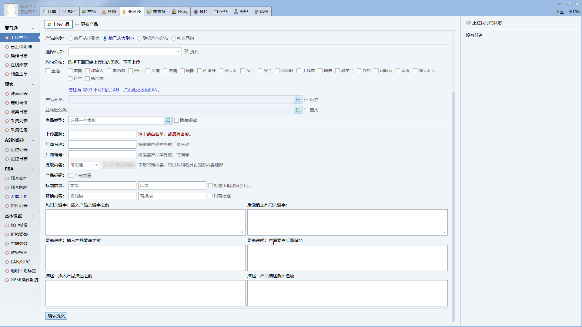This screenshot has width=582, height=327.
Task: Collapse the 亚马逊 sidebar section
Action: point(33,28)
